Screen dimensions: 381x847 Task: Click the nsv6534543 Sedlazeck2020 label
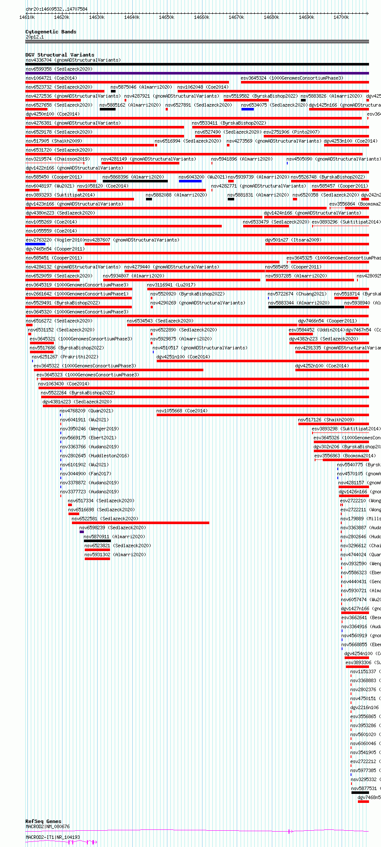(160, 321)
